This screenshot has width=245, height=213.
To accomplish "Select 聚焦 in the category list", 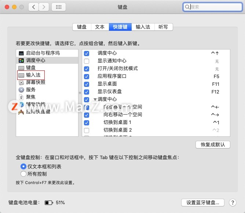I will [47, 97].
